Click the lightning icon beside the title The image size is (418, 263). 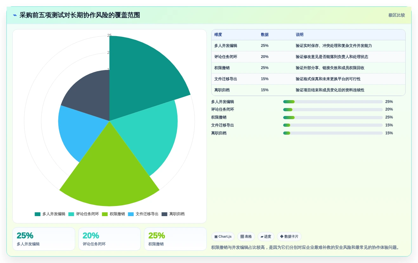point(15,15)
